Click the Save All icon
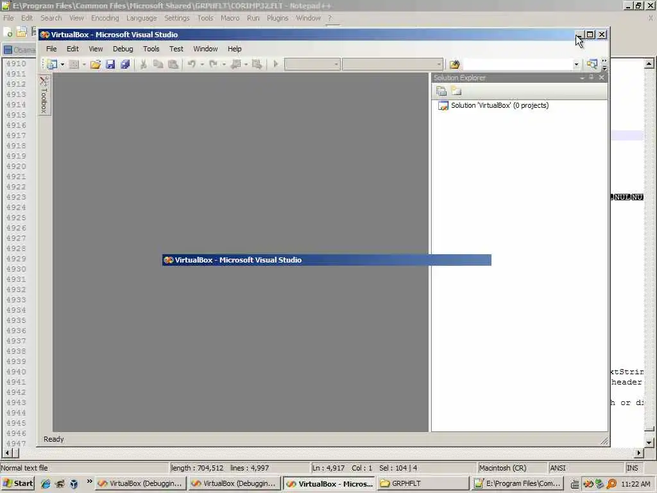 [125, 64]
